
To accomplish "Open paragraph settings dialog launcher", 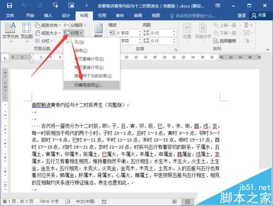I will click(176, 49).
